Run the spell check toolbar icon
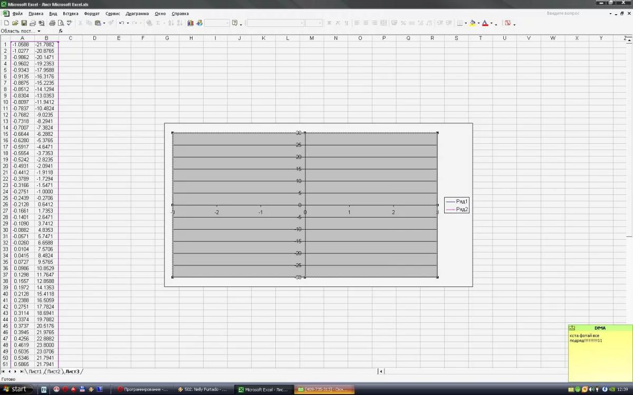Image resolution: width=633 pixels, height=395 pixels. pos(70,23)
